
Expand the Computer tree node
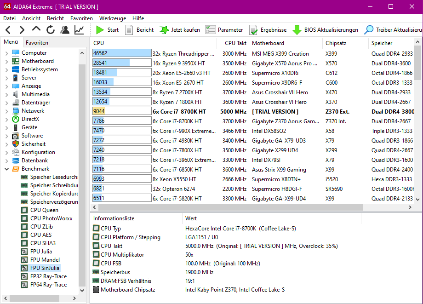click(x=7, y=53)
